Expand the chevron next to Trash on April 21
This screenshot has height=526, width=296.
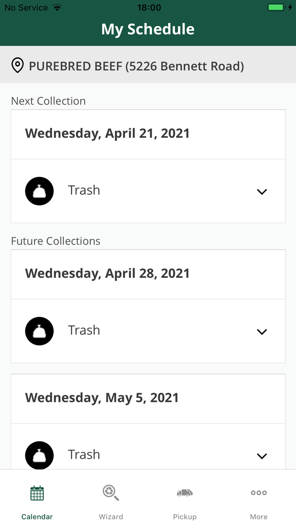(x=262, y=192)
